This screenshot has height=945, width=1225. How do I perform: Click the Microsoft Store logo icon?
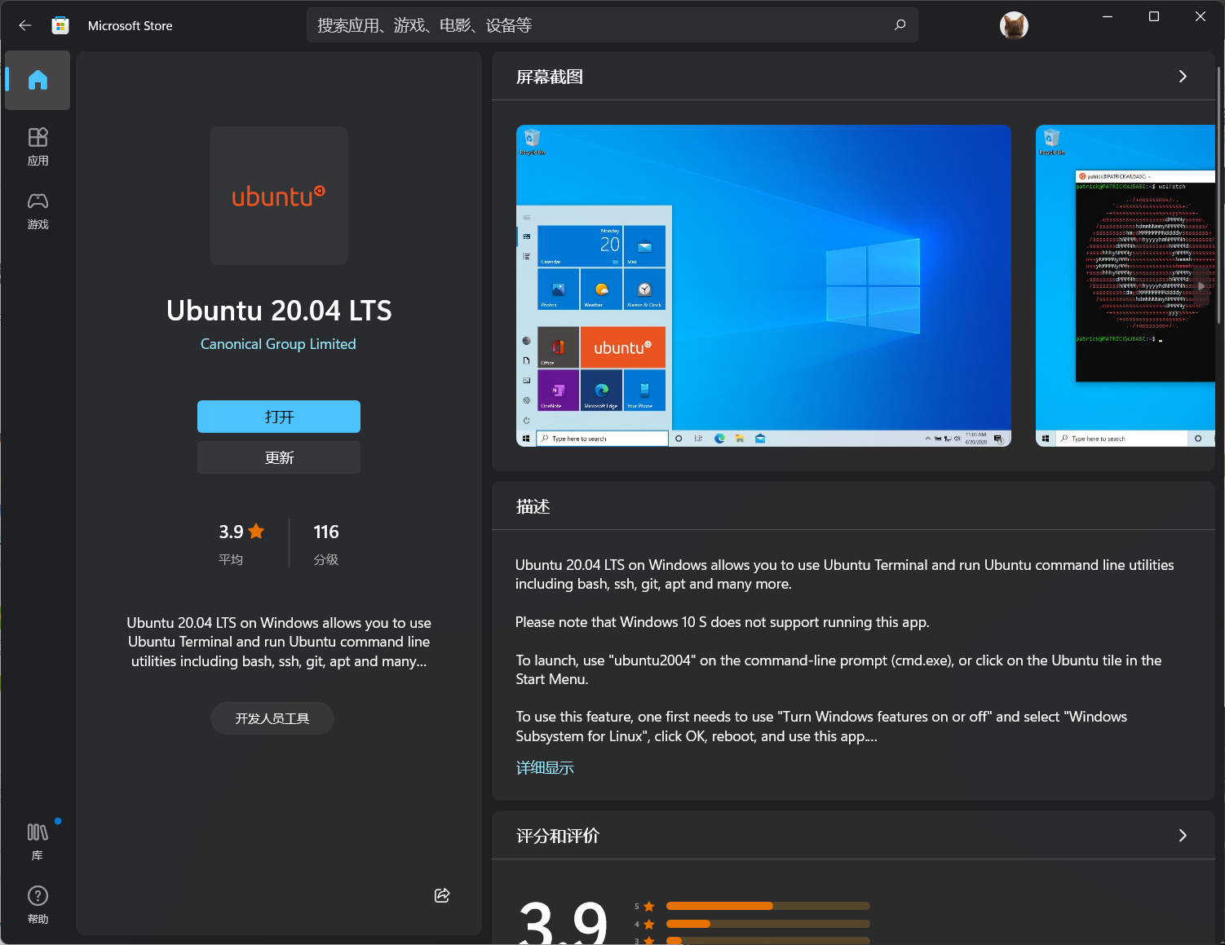tap(60, 24)
